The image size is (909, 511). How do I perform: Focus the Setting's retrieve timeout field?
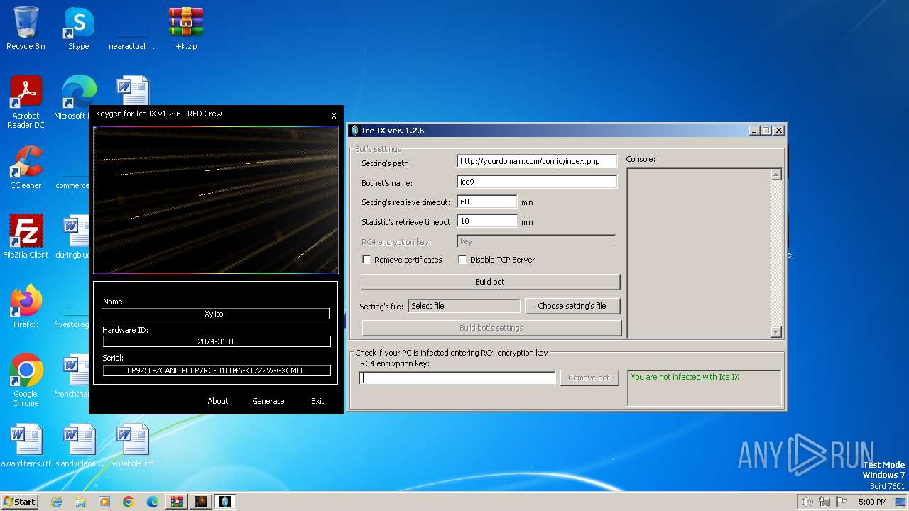pos(487,202)
